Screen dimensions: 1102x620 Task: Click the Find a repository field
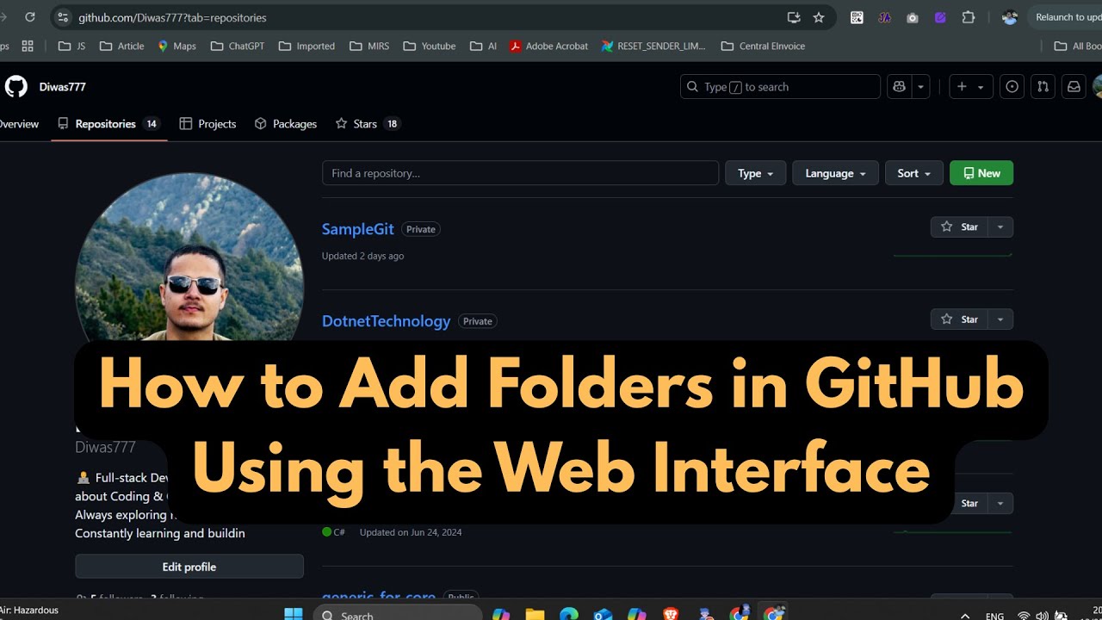(x=520, y=173)
